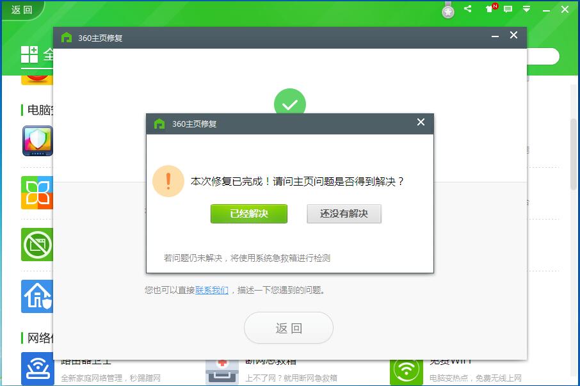580x386 pixels.
Task: Click the feedback bubble icon in title bar
Action: pos(508,10)
